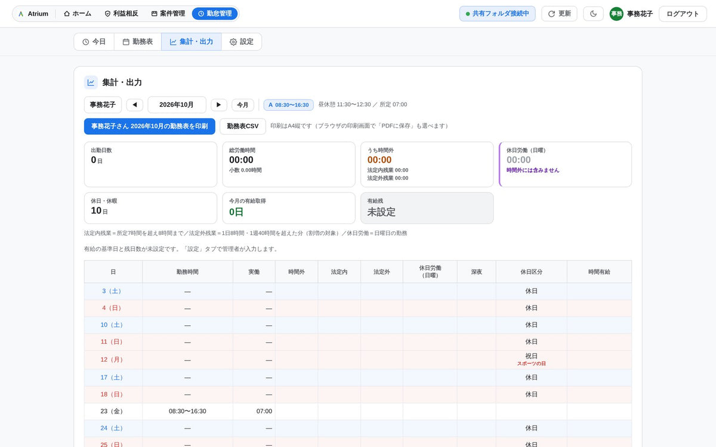Click the 今月の有給取得 card

pyautogui.click(x=289, y=208)
